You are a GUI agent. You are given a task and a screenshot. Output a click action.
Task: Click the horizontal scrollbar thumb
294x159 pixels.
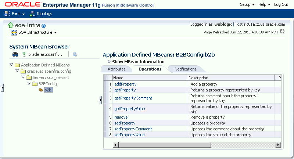165,145
